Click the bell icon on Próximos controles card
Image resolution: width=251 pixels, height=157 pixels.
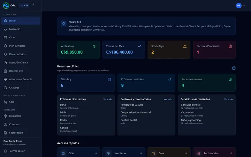coord(170,79)
